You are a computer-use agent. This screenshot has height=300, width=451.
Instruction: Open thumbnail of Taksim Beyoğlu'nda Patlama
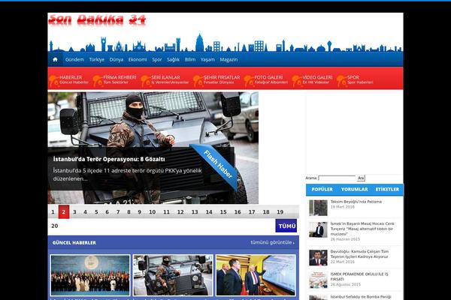point(318,208)
